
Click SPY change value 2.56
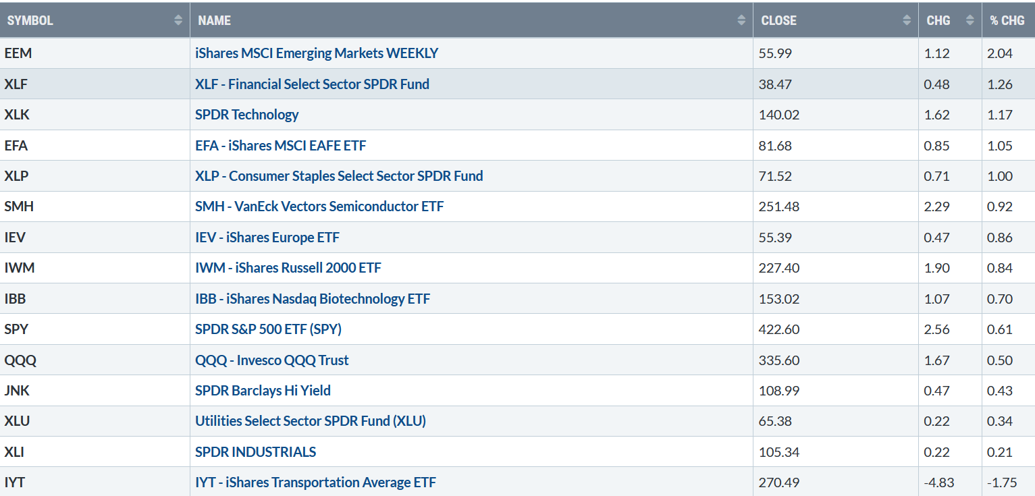(938, 329)
